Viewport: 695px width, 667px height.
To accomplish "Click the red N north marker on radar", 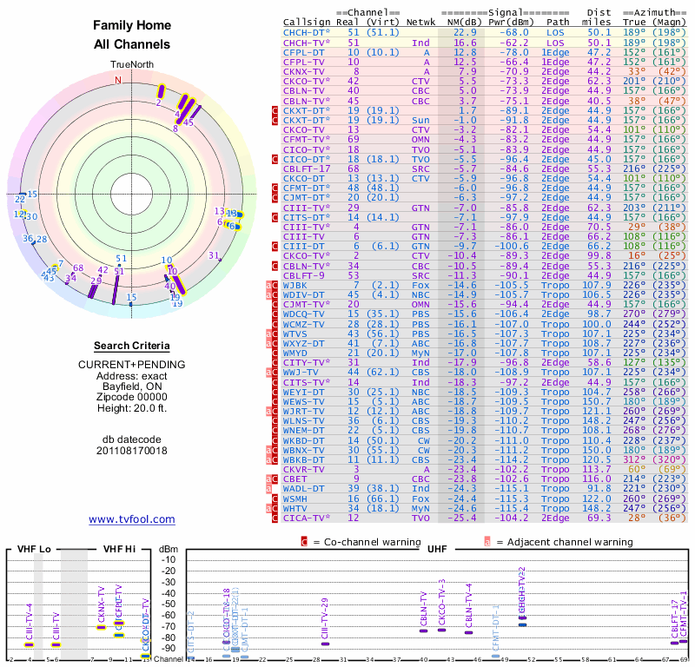I will click(x=119, y=80).
